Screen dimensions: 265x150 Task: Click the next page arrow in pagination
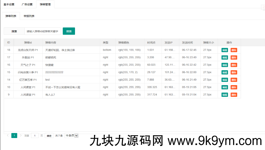click(x=21, y=136)
